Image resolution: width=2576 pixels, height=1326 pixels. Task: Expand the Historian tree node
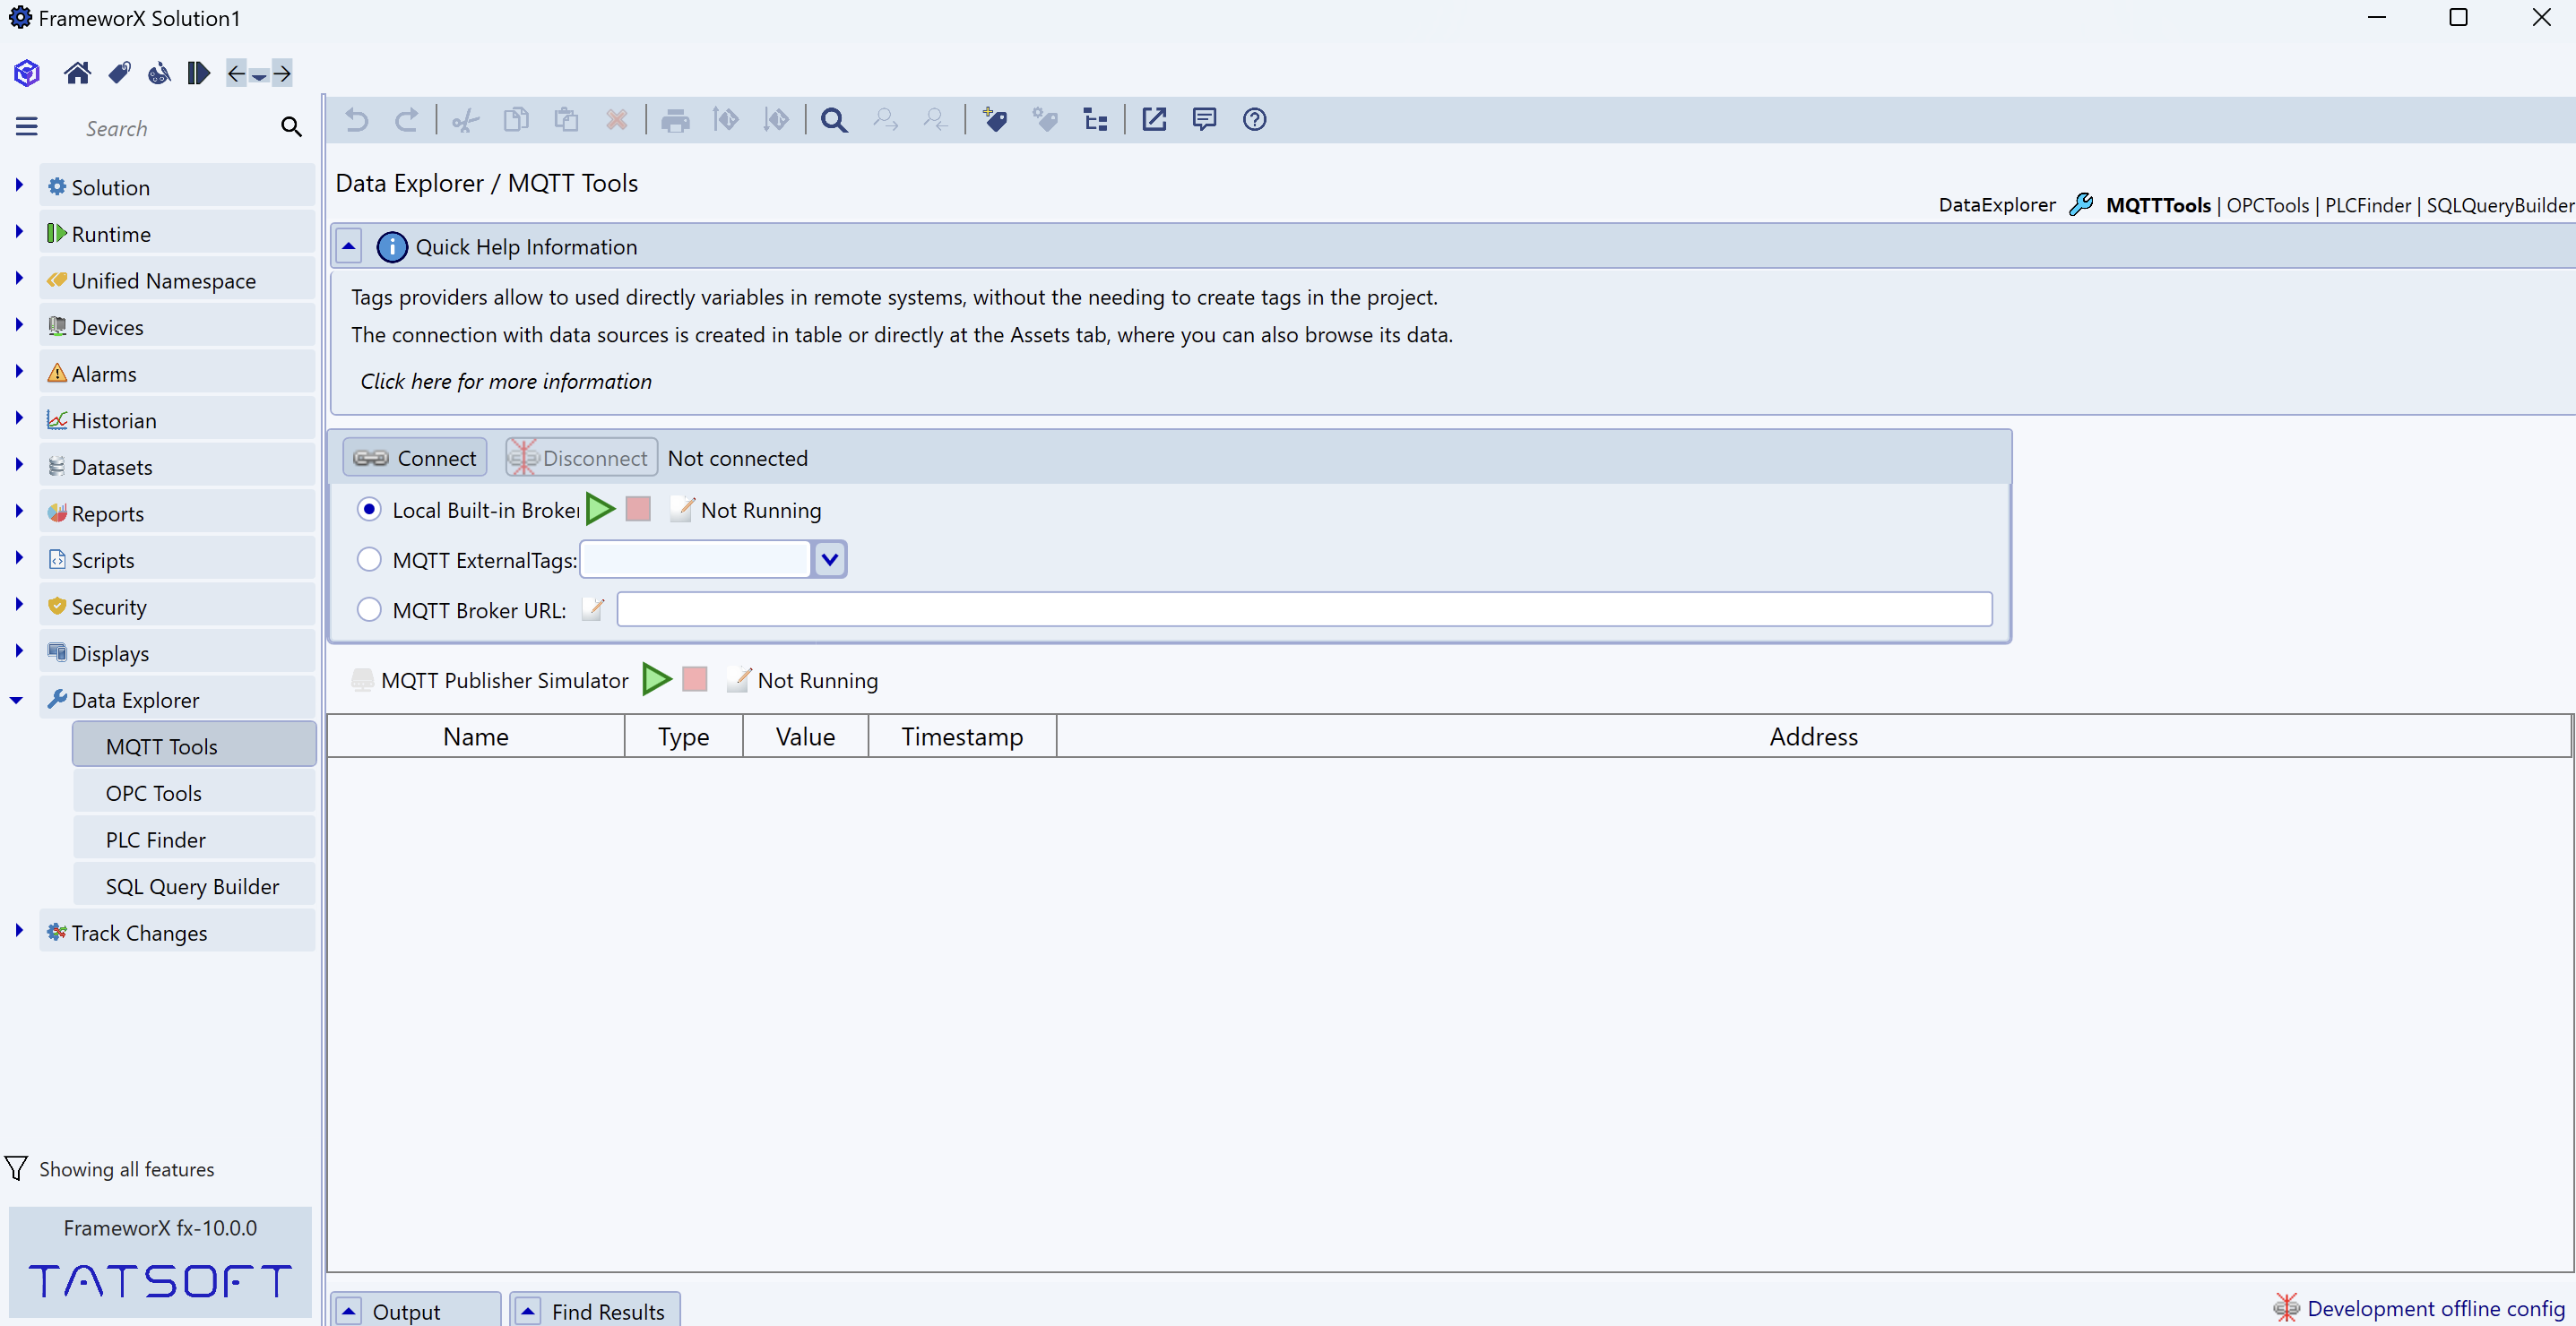[x=18, y=418]
